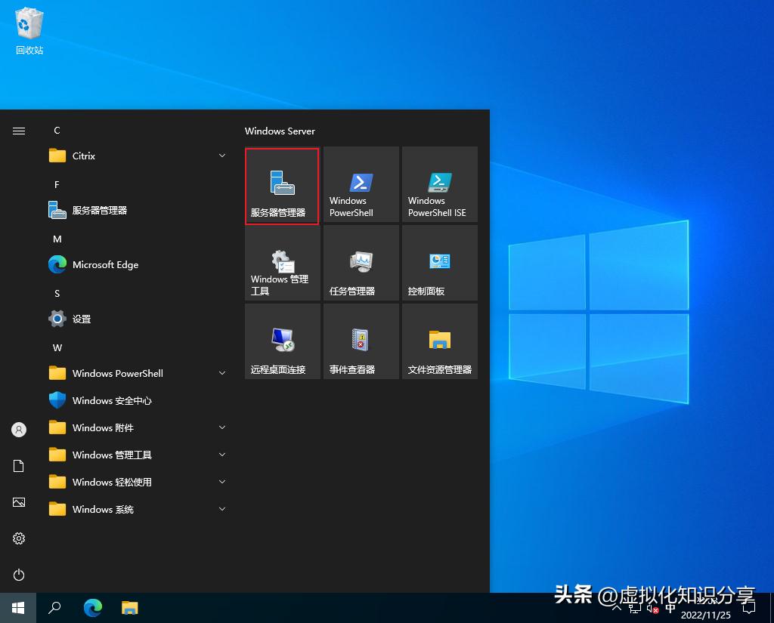Open the Windows 管理工具 tile
The width and height of the screenshot is (774, 623).
click(282, 263)
